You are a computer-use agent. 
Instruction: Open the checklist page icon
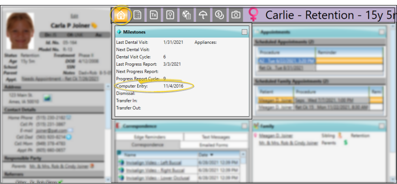pyautogui.click(x=137, y=15)
